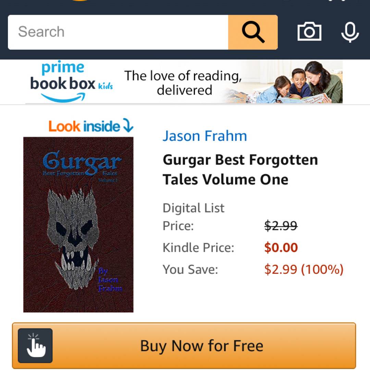Open the camera search icon
370x370 pixels.
pyautogui.click(x=309, y=32)
